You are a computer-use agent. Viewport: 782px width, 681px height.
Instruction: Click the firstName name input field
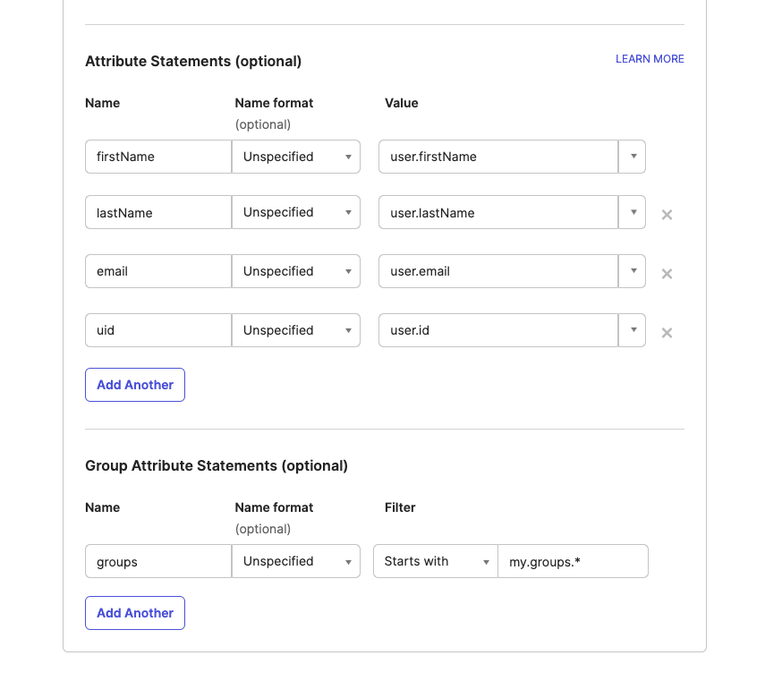coord(157,157)
